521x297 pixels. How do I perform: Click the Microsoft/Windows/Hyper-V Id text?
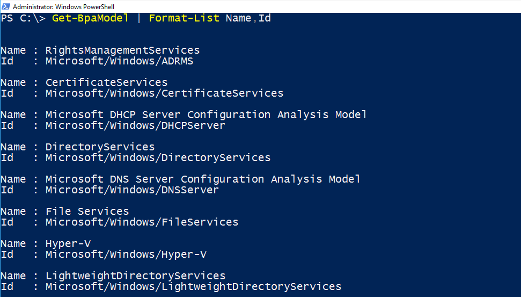coord(126,255)
